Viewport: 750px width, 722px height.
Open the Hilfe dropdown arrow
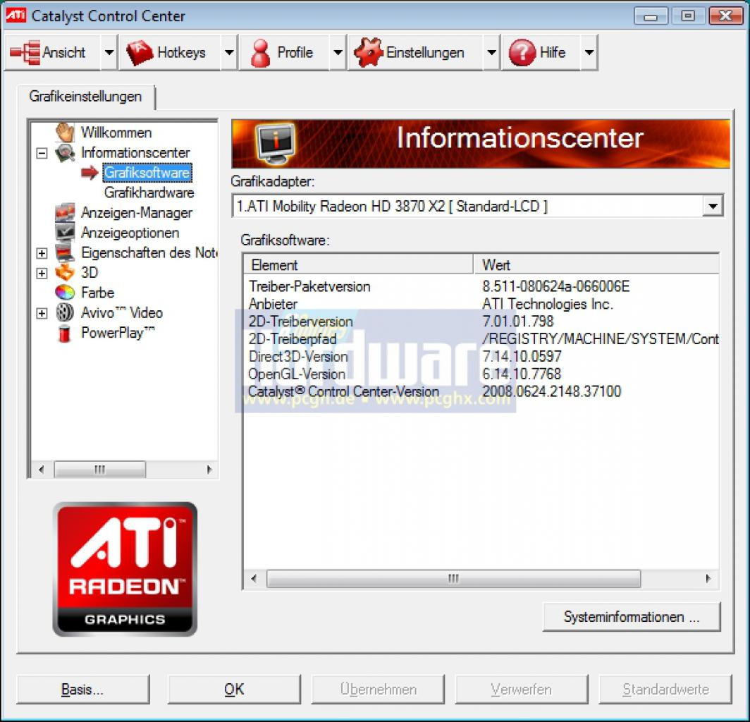tap(589, 52)
